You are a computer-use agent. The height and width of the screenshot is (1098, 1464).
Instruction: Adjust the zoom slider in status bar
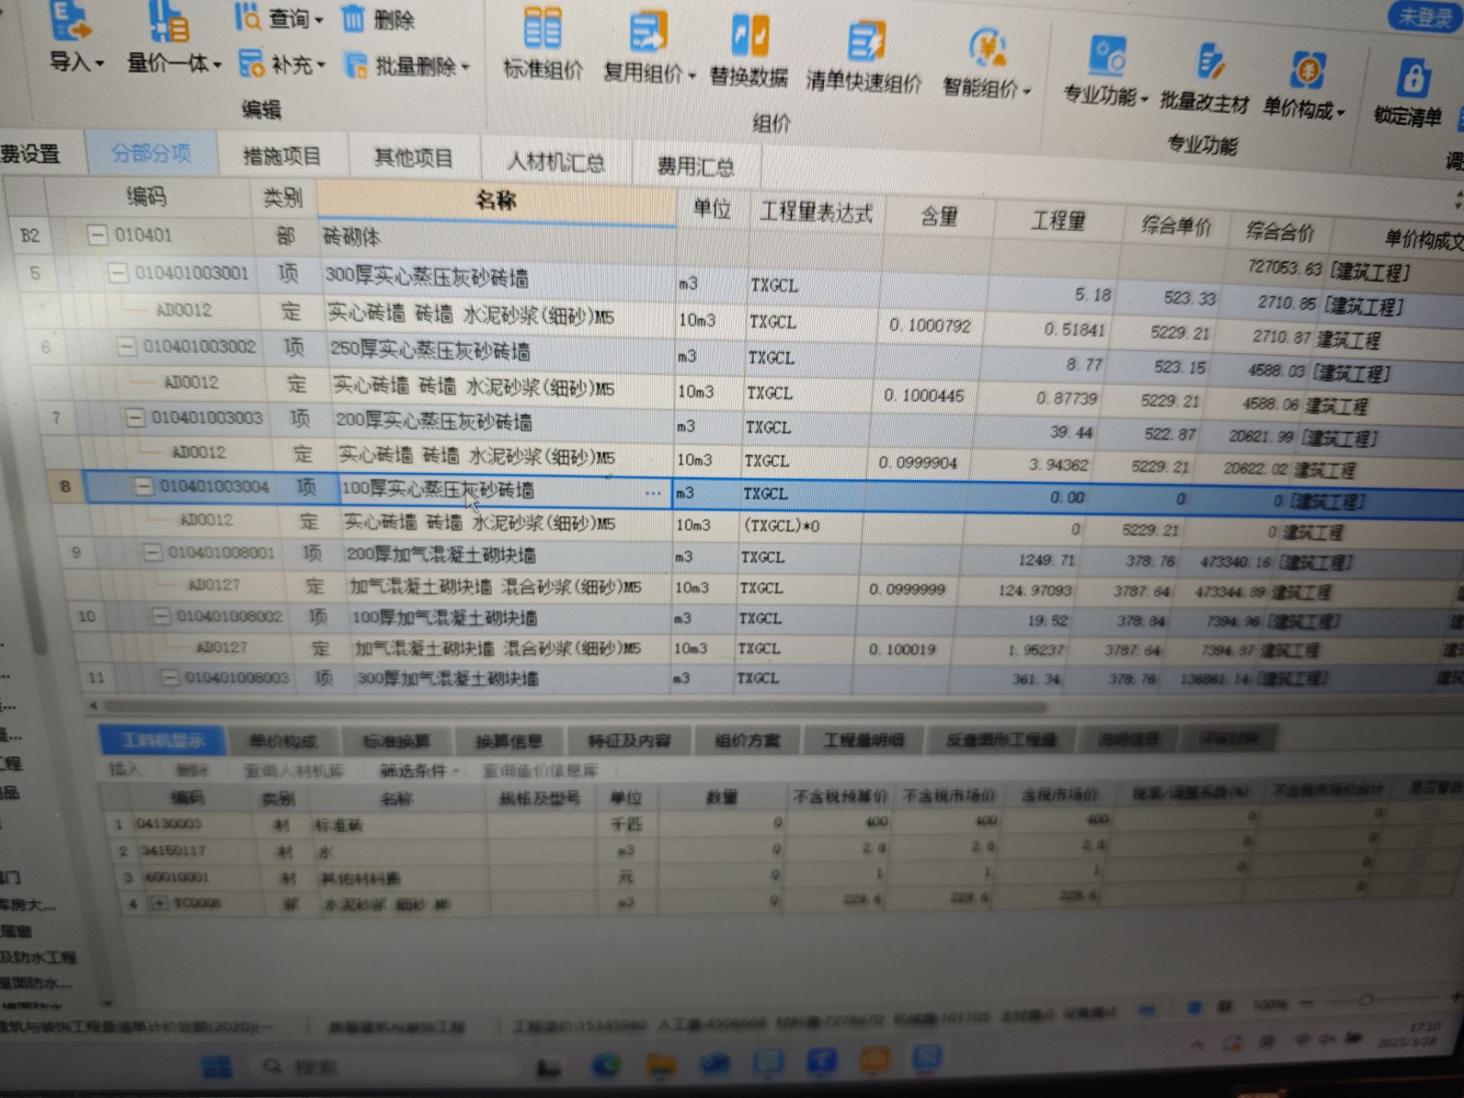[x=1366, y=999]
